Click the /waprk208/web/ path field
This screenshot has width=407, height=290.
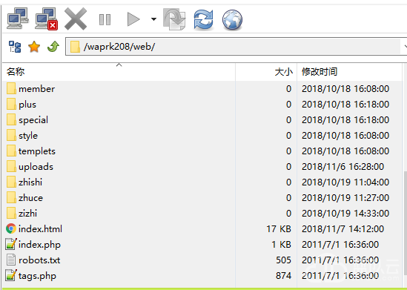click(236, 47)
